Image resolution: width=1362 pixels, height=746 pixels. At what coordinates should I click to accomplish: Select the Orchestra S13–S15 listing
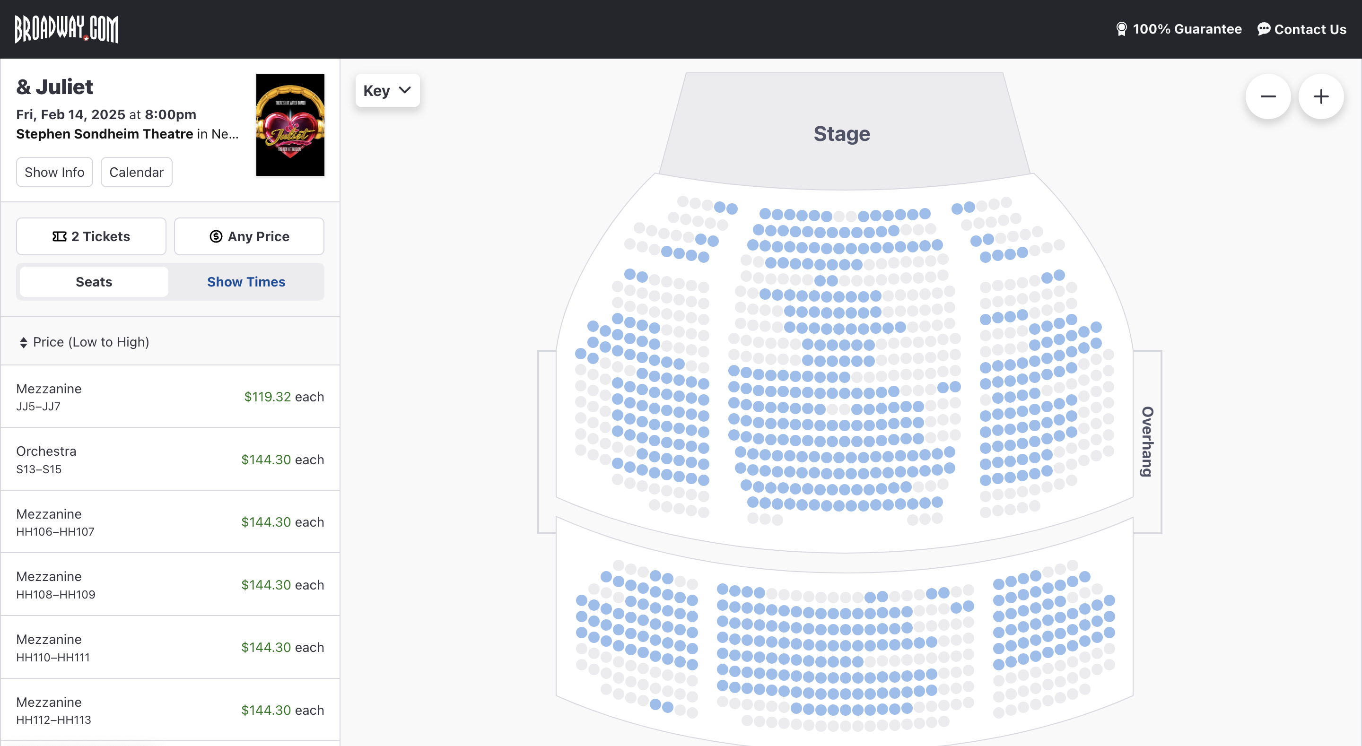coord(170,459)
